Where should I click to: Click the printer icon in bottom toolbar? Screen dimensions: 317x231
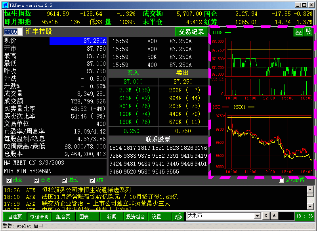coord(179,216)
